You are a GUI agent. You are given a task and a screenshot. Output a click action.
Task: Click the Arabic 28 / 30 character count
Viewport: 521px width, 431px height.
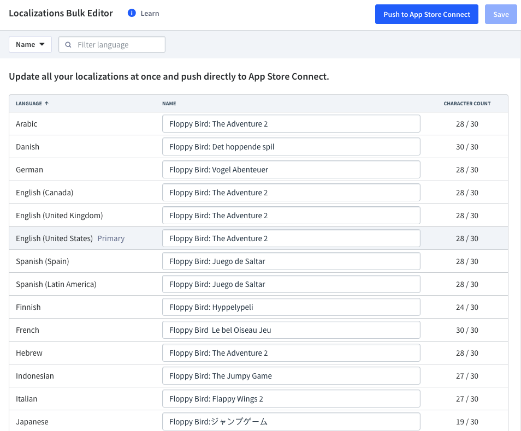point(467,124)
